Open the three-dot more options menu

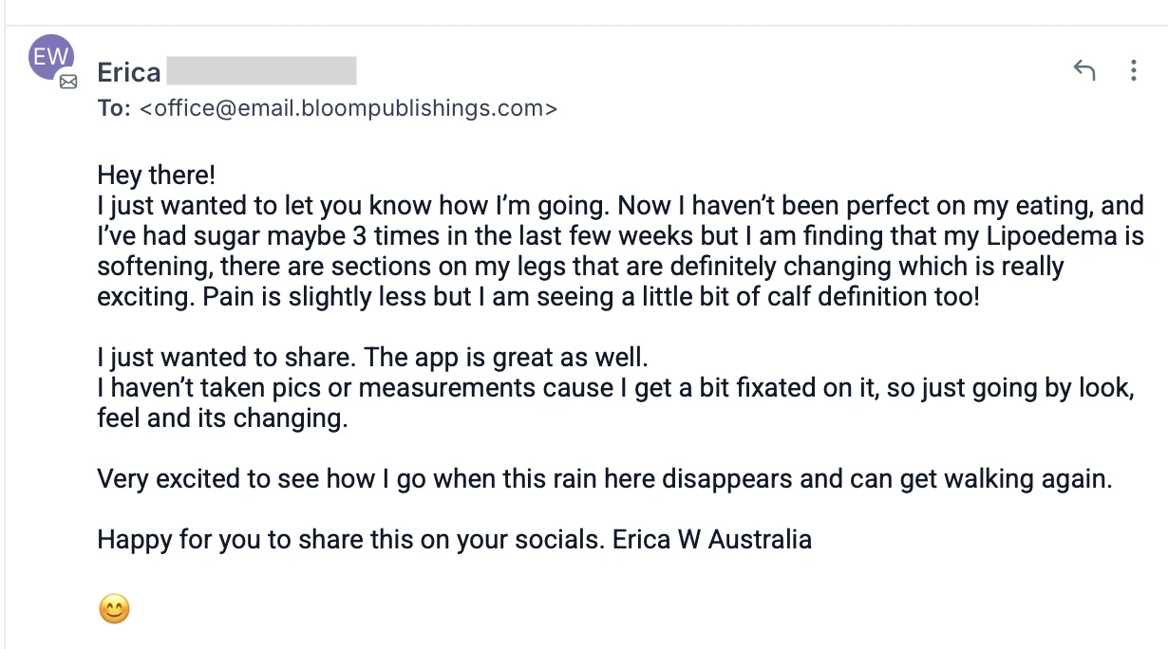pyautogui.click(x=1133, y=70)
